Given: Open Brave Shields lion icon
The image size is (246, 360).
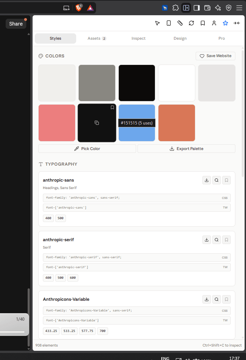Looking at the screenshot, I should click(x=79, y=8).
